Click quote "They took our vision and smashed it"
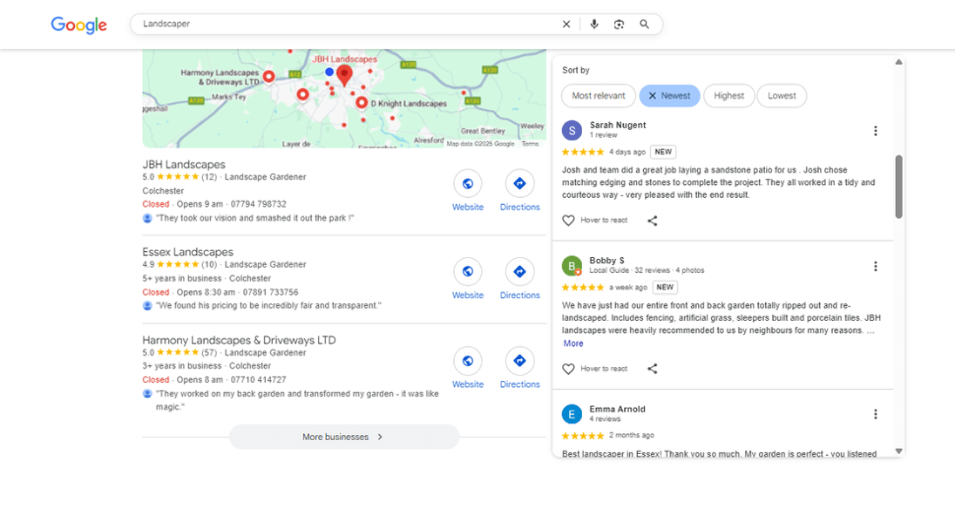 click(x=255, y=218)
